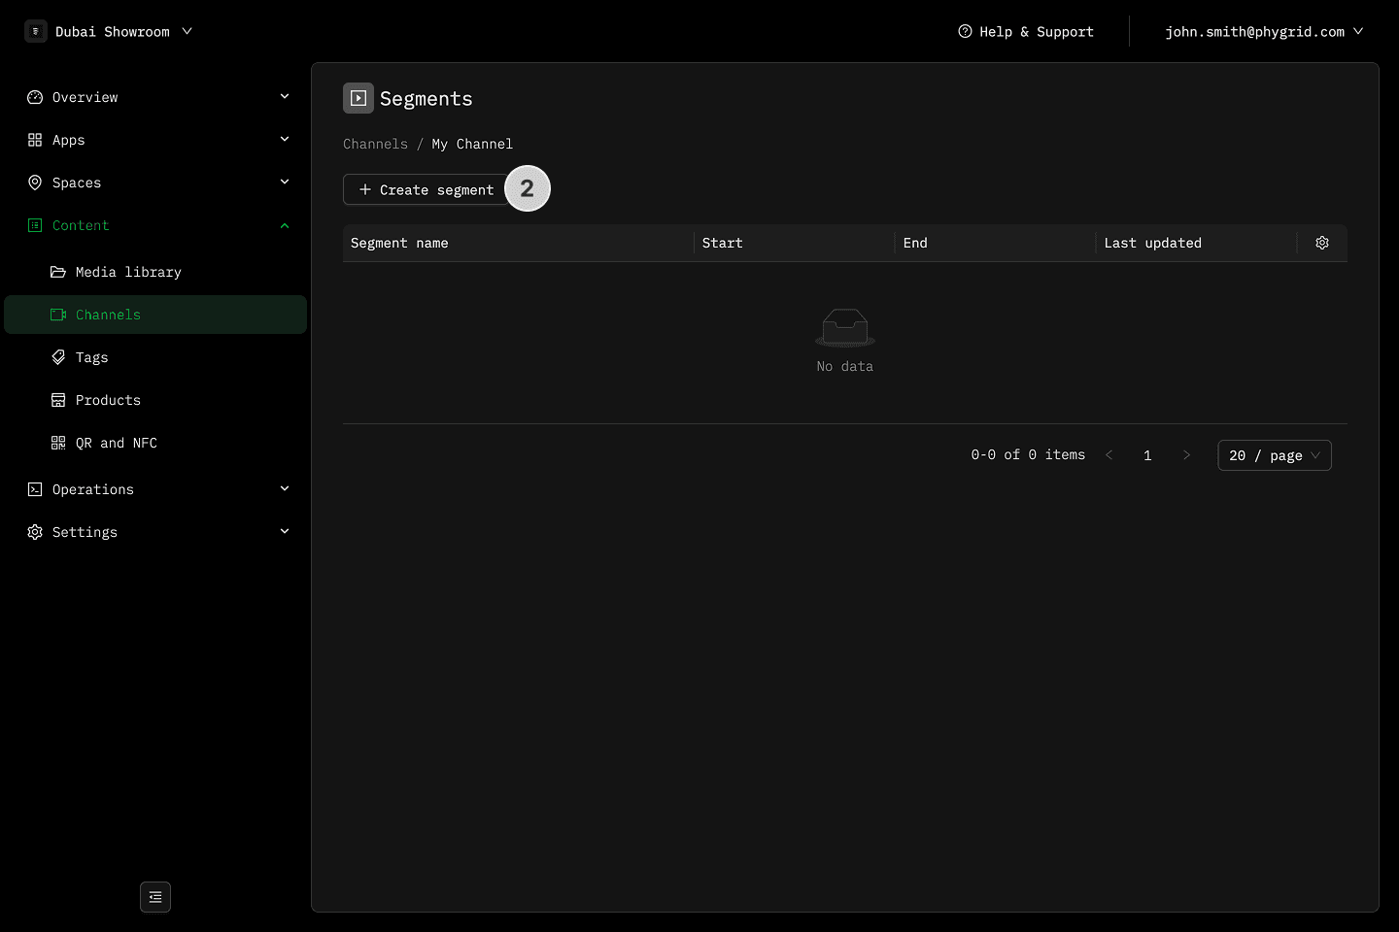The width and height of the screenshot is (1399, 932).
Task: Open Media library in sidebar
Action: pyautogui.click(x=155, y=272)
